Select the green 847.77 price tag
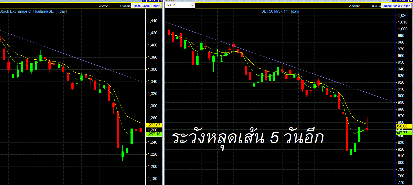This screenshot has height=185, width=413. (404, 133)
